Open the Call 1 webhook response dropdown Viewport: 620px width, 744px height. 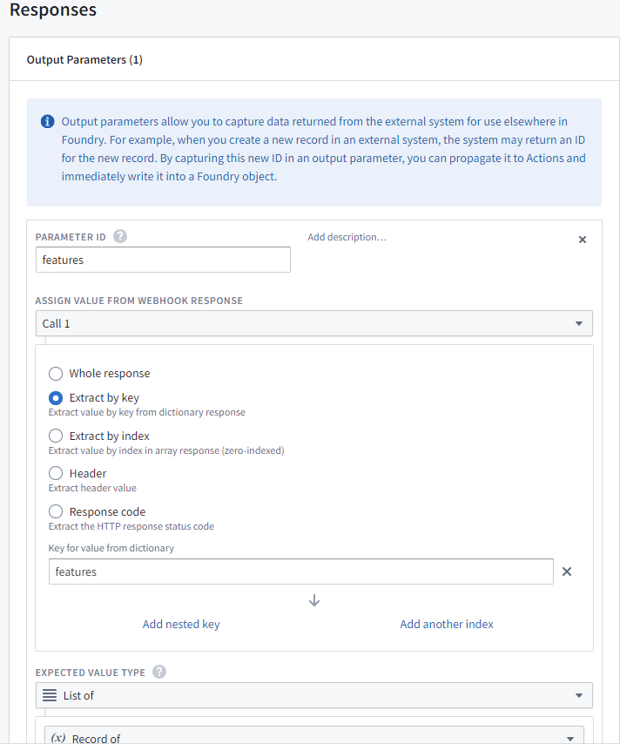click(x=313, y=323)
